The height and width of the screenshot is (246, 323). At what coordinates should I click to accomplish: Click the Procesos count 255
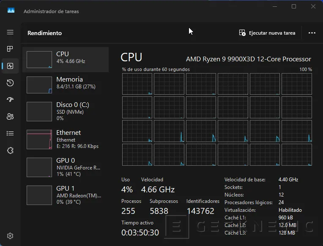[x=128, y=211]
